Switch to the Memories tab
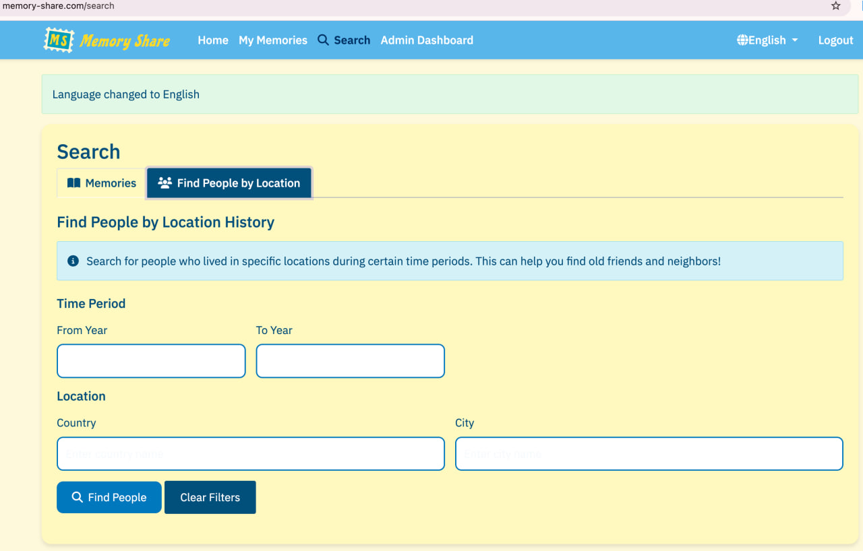 [x=102, y=183]
